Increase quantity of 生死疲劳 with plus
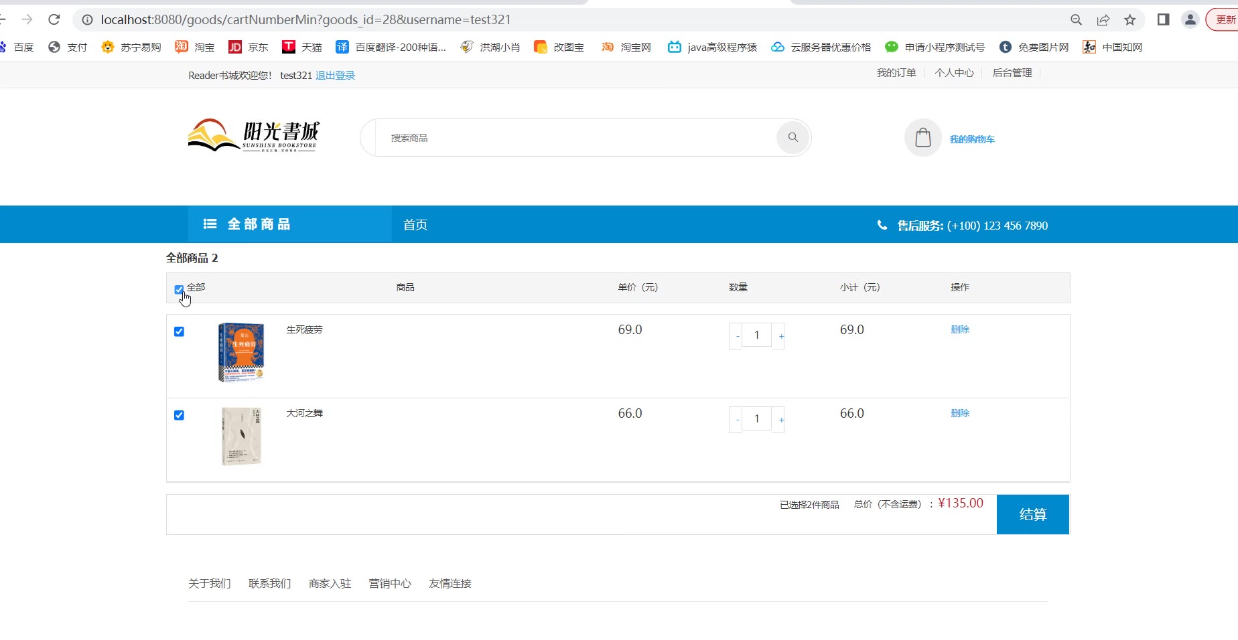This screenshot has width=1238, height=640. pyautogui.click(x=780, y=336)
